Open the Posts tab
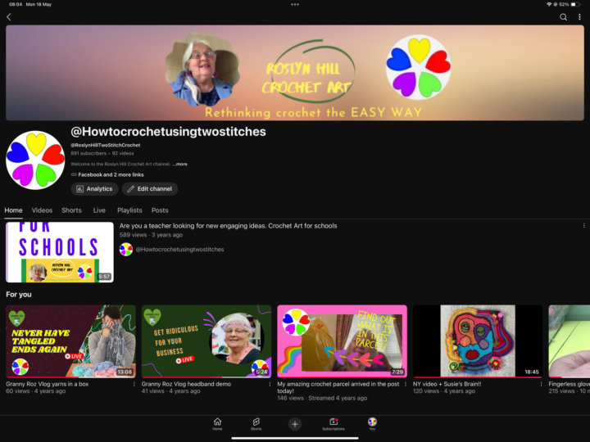 click(160, 210)
